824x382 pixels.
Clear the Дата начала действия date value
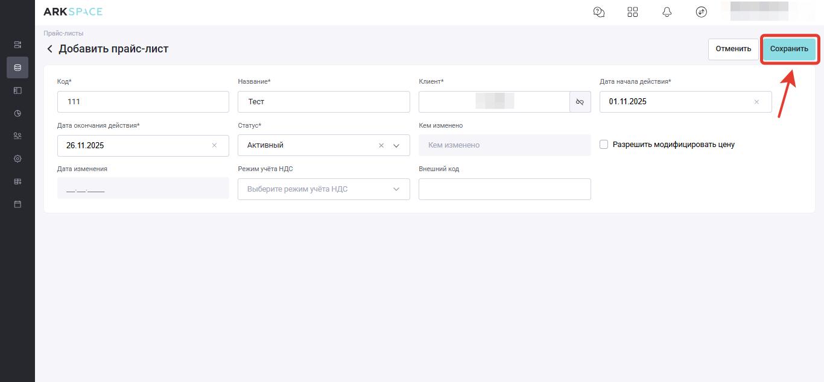pyautogui.click(x=756, y=102)
